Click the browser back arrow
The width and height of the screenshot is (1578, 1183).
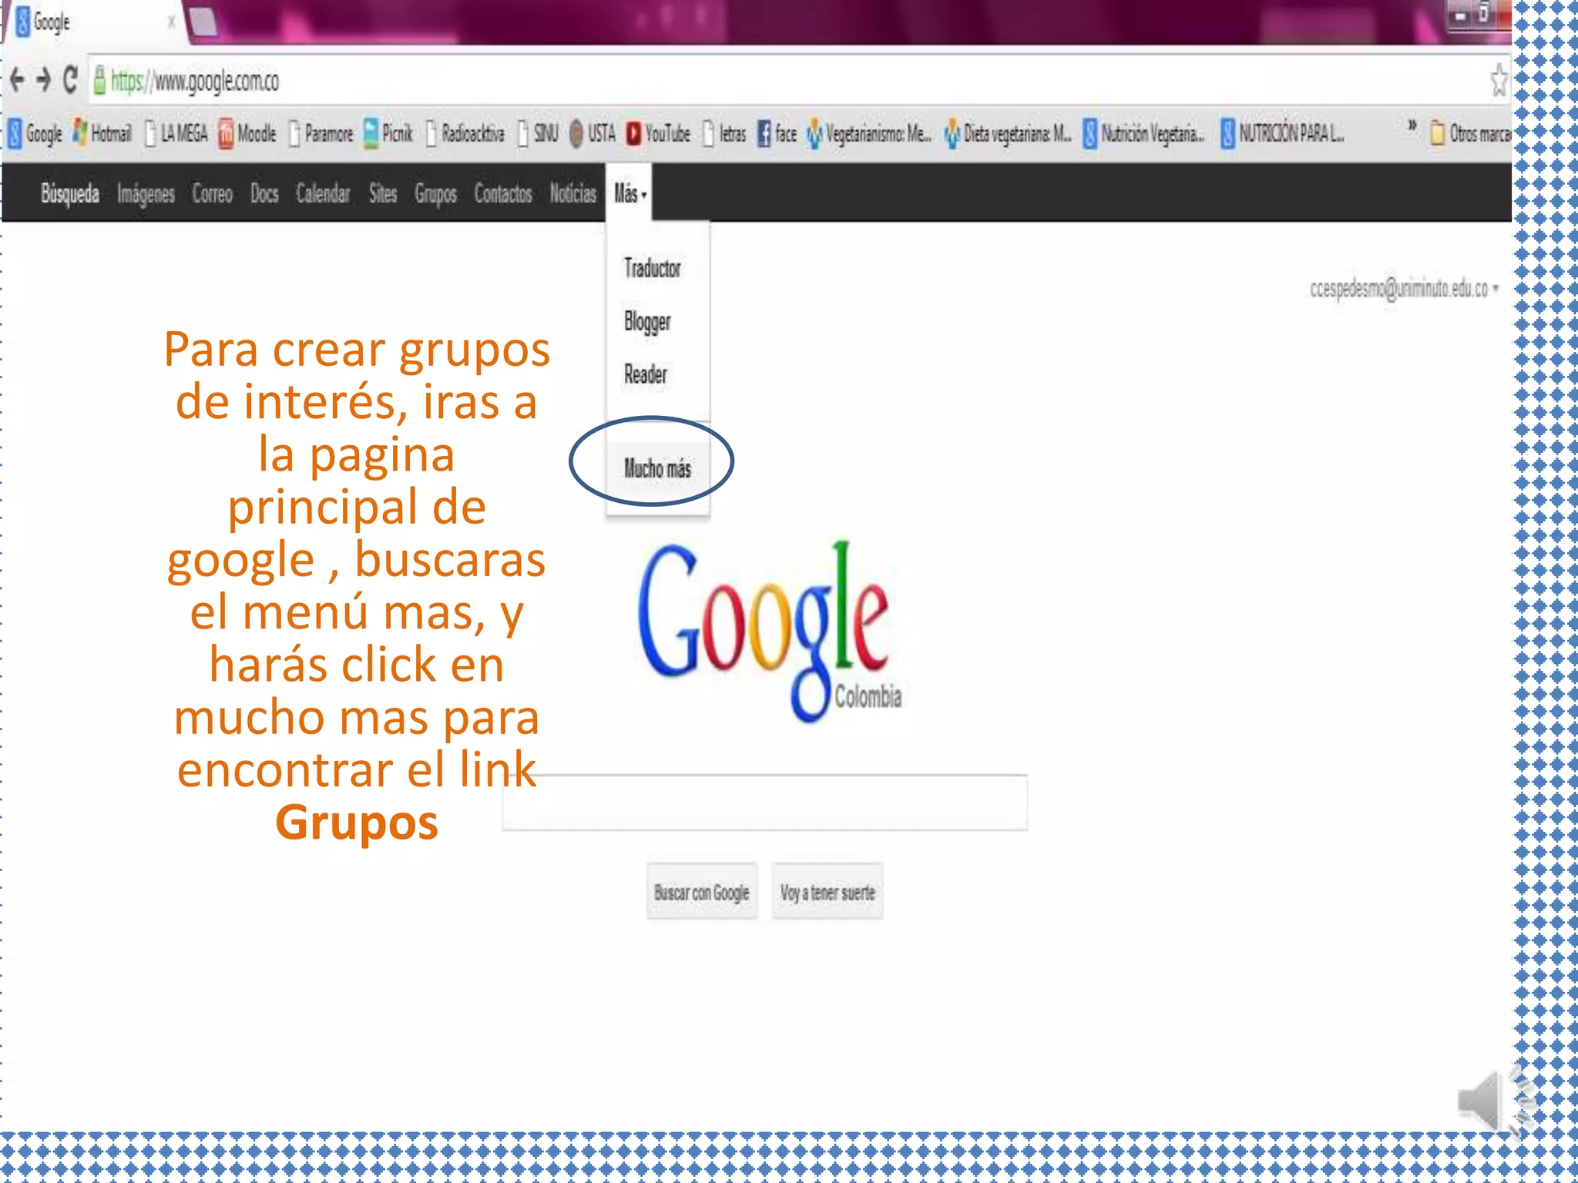point(18,79)
